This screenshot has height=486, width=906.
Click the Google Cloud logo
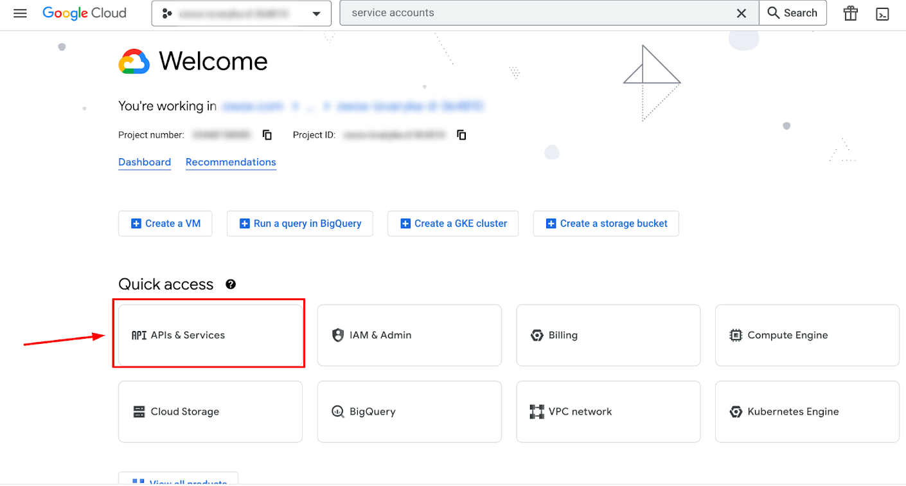pyautogui.click(x=84, y=14)
